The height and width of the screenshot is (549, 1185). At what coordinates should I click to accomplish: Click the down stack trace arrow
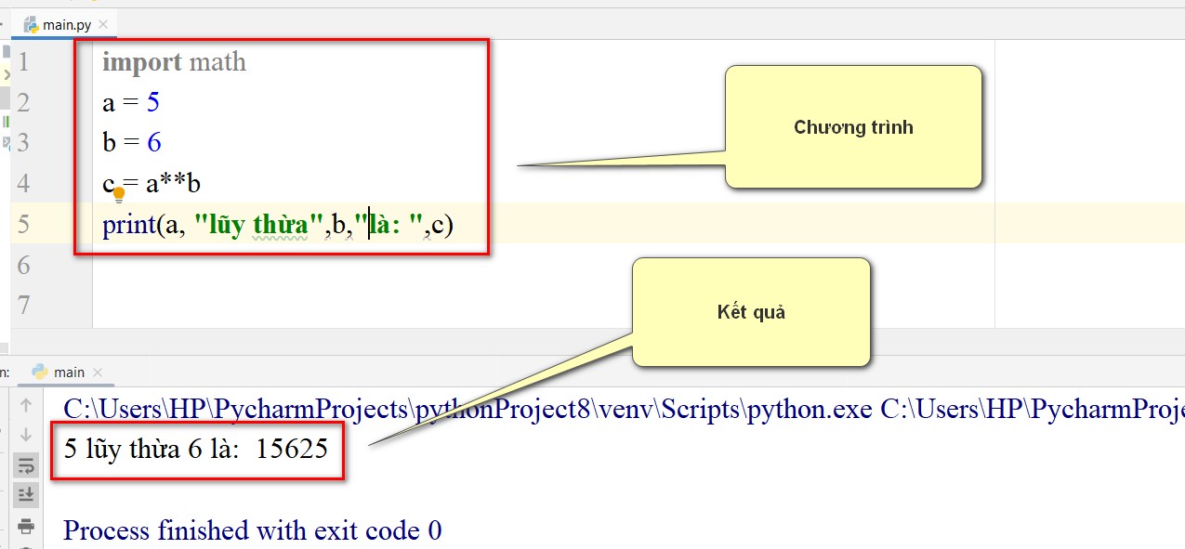click(26, 435)
